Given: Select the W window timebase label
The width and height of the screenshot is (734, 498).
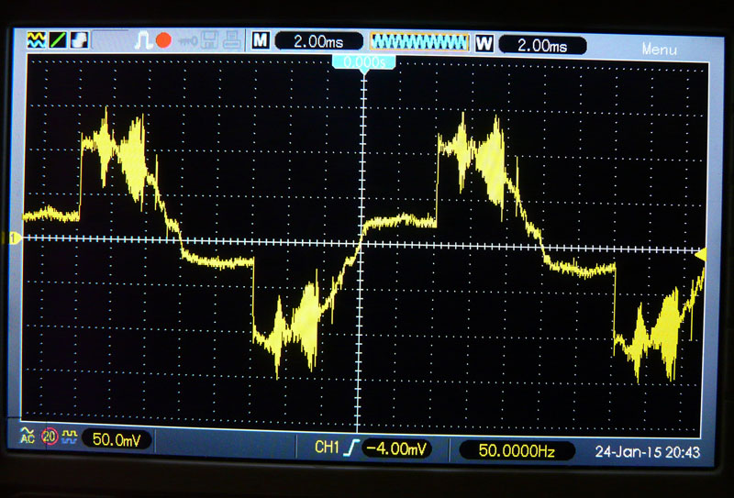Looking at the screenshot, I should 484,43.
